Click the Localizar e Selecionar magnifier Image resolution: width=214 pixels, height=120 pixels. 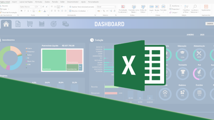click(195, 7)
